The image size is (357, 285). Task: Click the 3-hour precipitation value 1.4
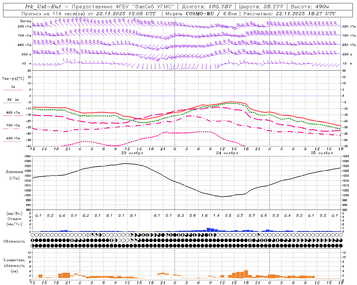(216, 215)
